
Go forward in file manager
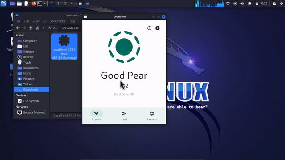pyautogui.click(x=24, y=28)
